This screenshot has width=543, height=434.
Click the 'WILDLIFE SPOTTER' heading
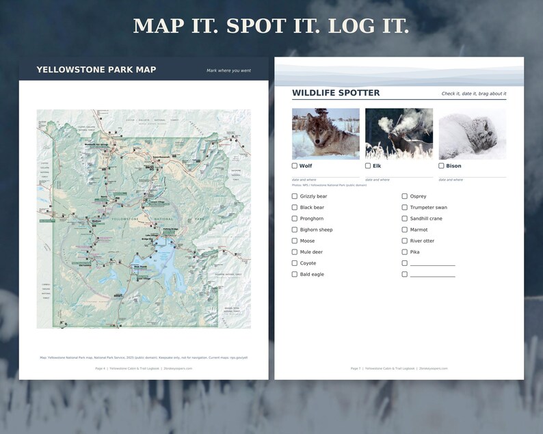[336, 93]
